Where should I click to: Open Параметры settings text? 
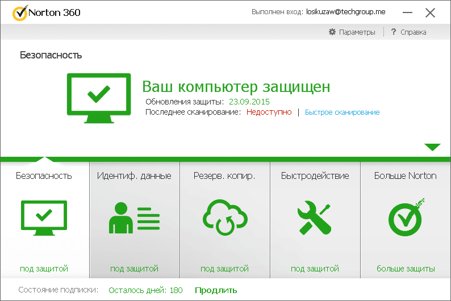[x=357, y=32]
